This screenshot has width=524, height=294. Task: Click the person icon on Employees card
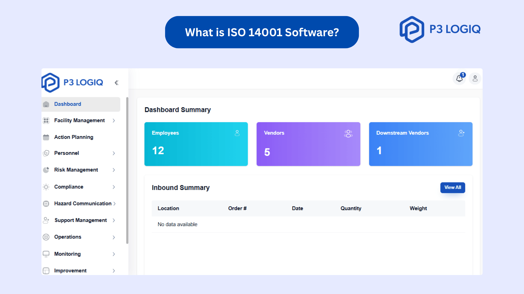237,133
